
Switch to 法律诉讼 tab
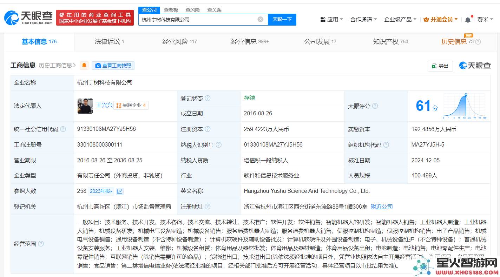[109, 42]
